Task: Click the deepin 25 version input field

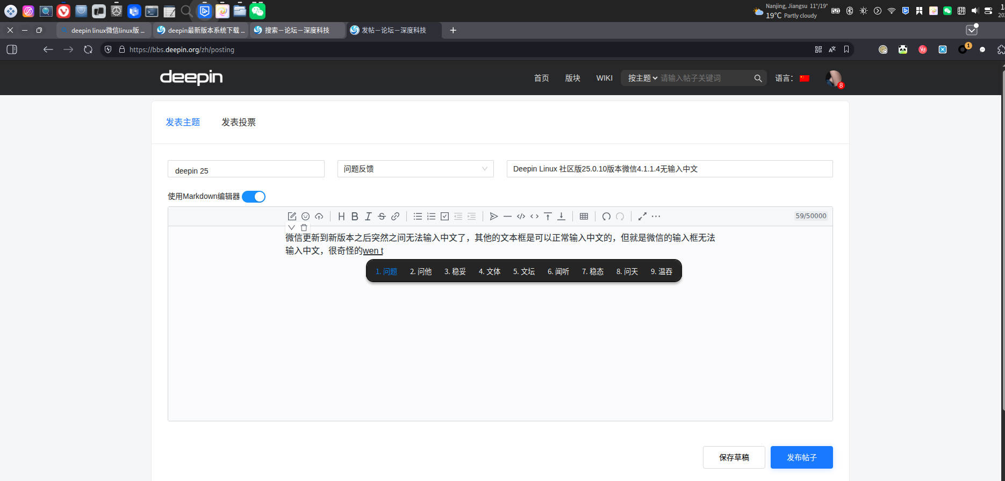Action: pos(246,169)
